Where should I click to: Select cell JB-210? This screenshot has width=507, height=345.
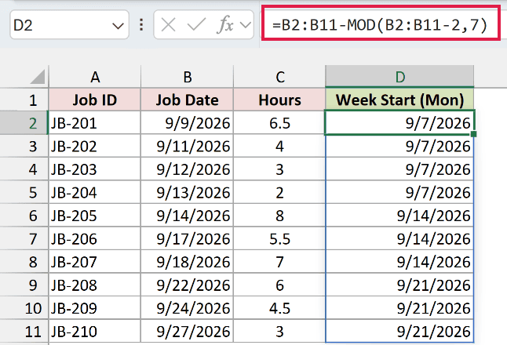click(x=95, y=331)
